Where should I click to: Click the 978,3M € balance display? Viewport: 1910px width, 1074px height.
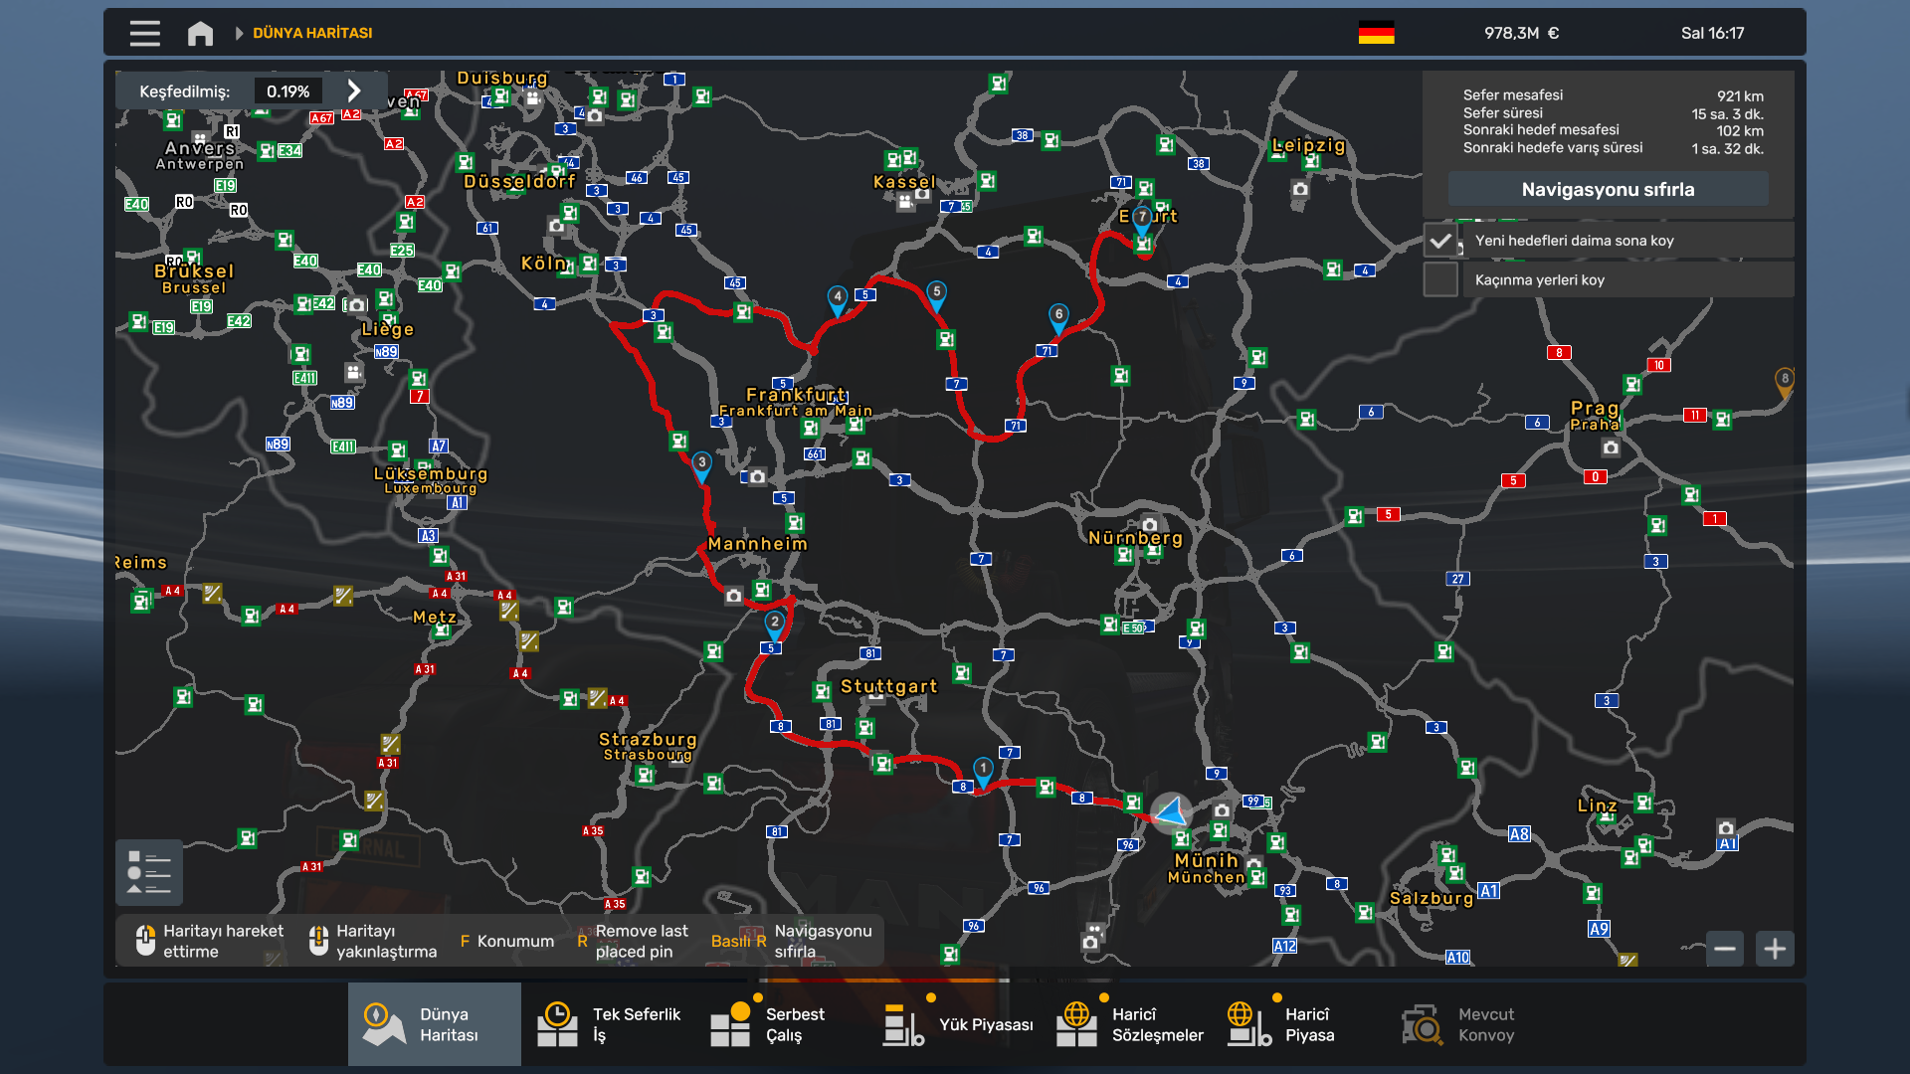(1521, 33)
